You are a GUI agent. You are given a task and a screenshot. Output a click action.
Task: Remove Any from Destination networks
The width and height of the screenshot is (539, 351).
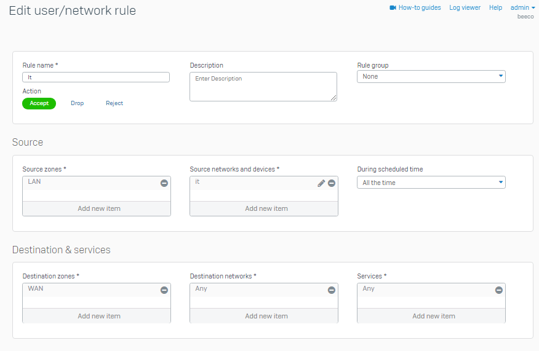tap(332, 290)
